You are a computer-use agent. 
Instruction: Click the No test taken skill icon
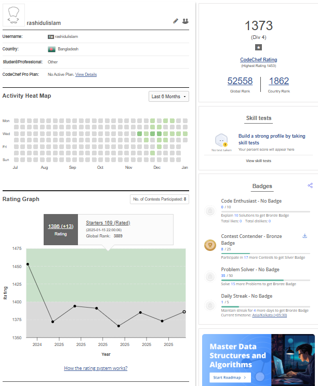pos(221,140)
